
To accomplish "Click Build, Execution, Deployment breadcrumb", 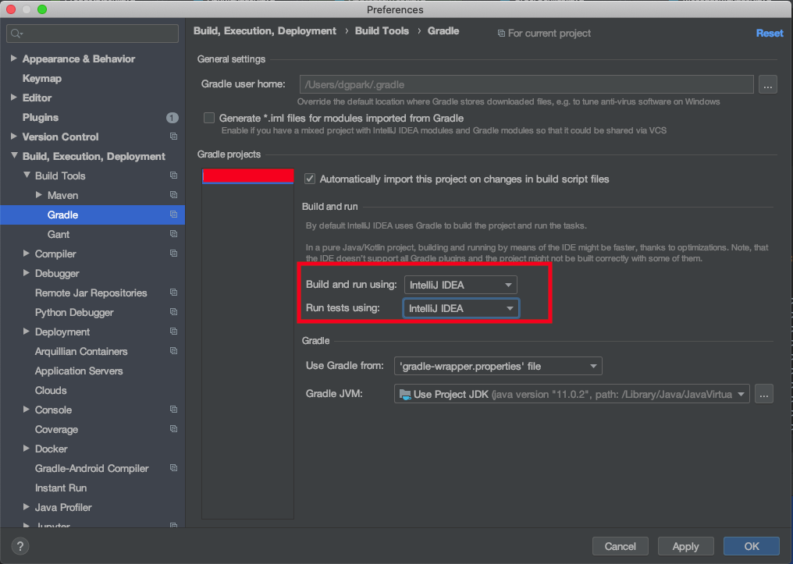I will [265, 31].
